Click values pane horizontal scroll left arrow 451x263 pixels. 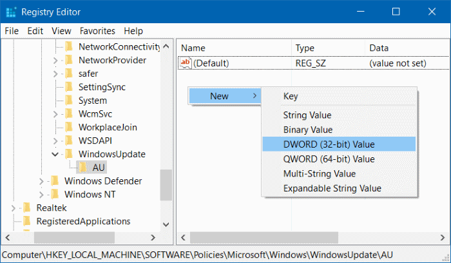point(183,238)
